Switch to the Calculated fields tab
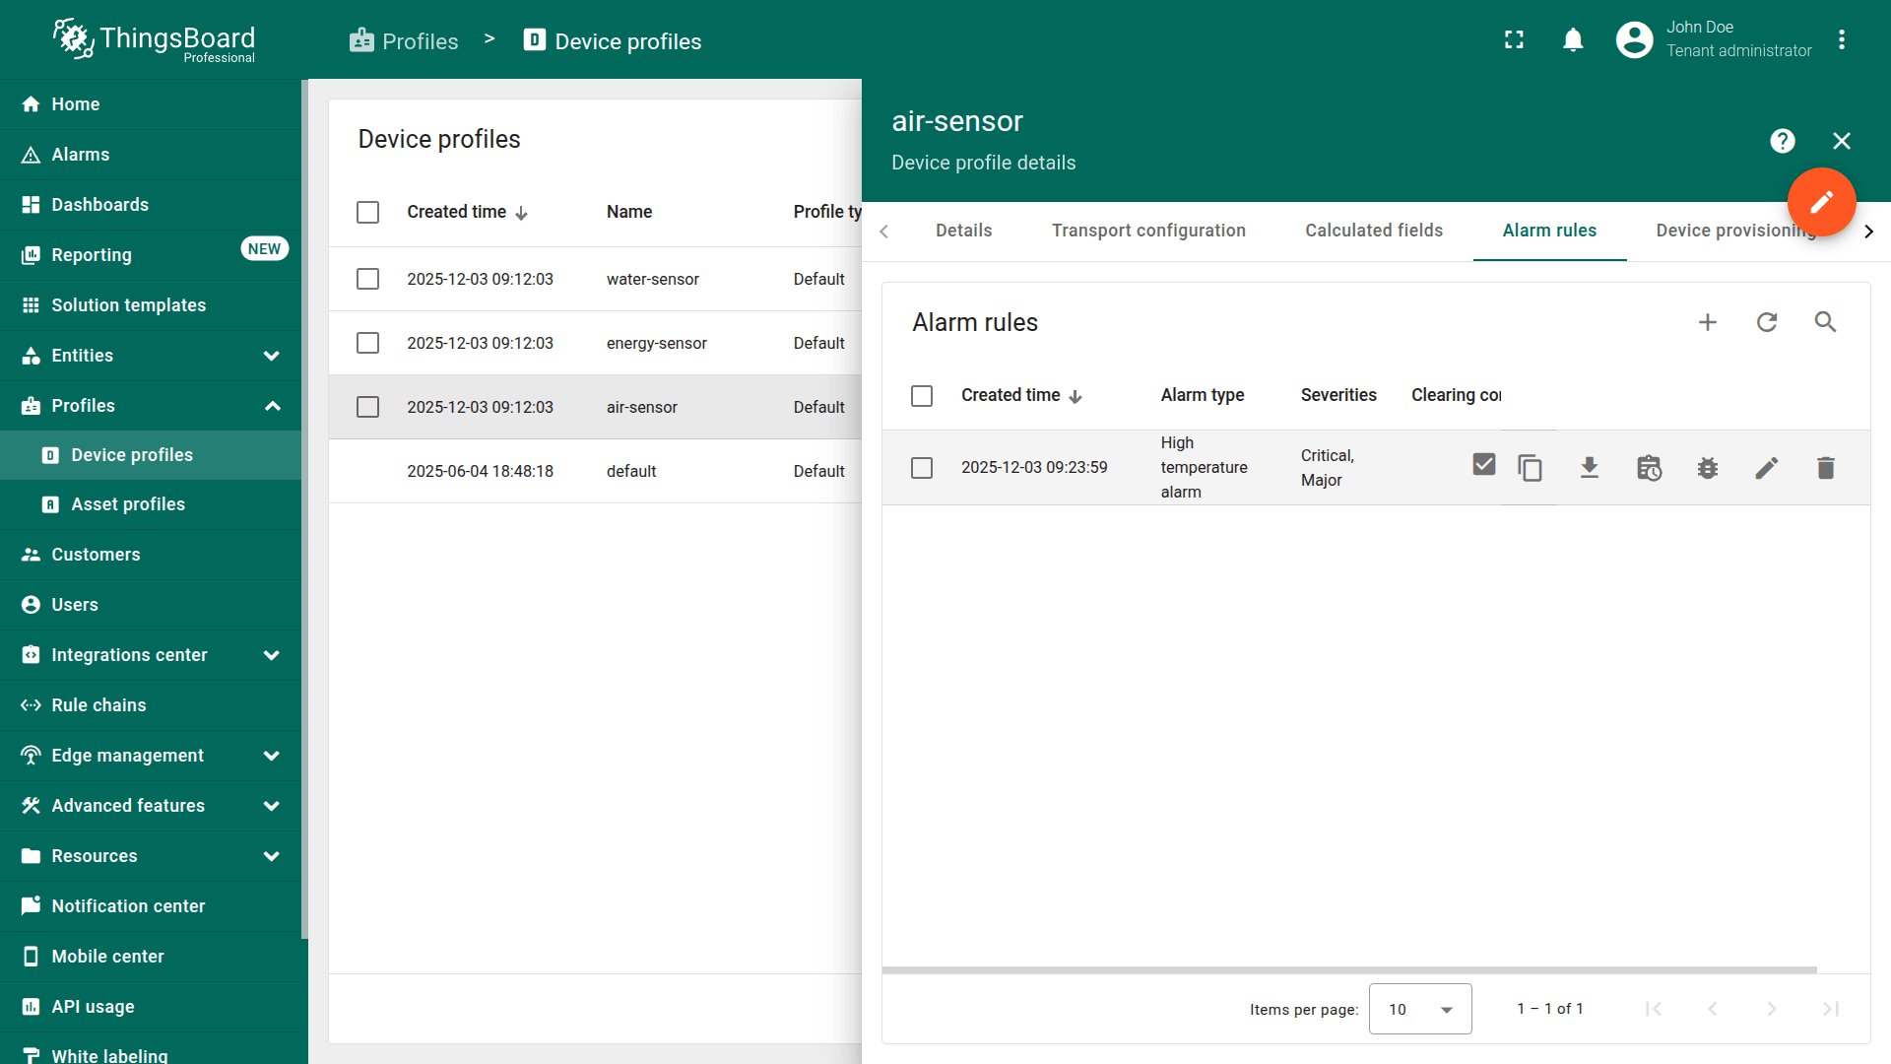This screenshot has width=1891, height=1064. click(x=1373, y=231)
